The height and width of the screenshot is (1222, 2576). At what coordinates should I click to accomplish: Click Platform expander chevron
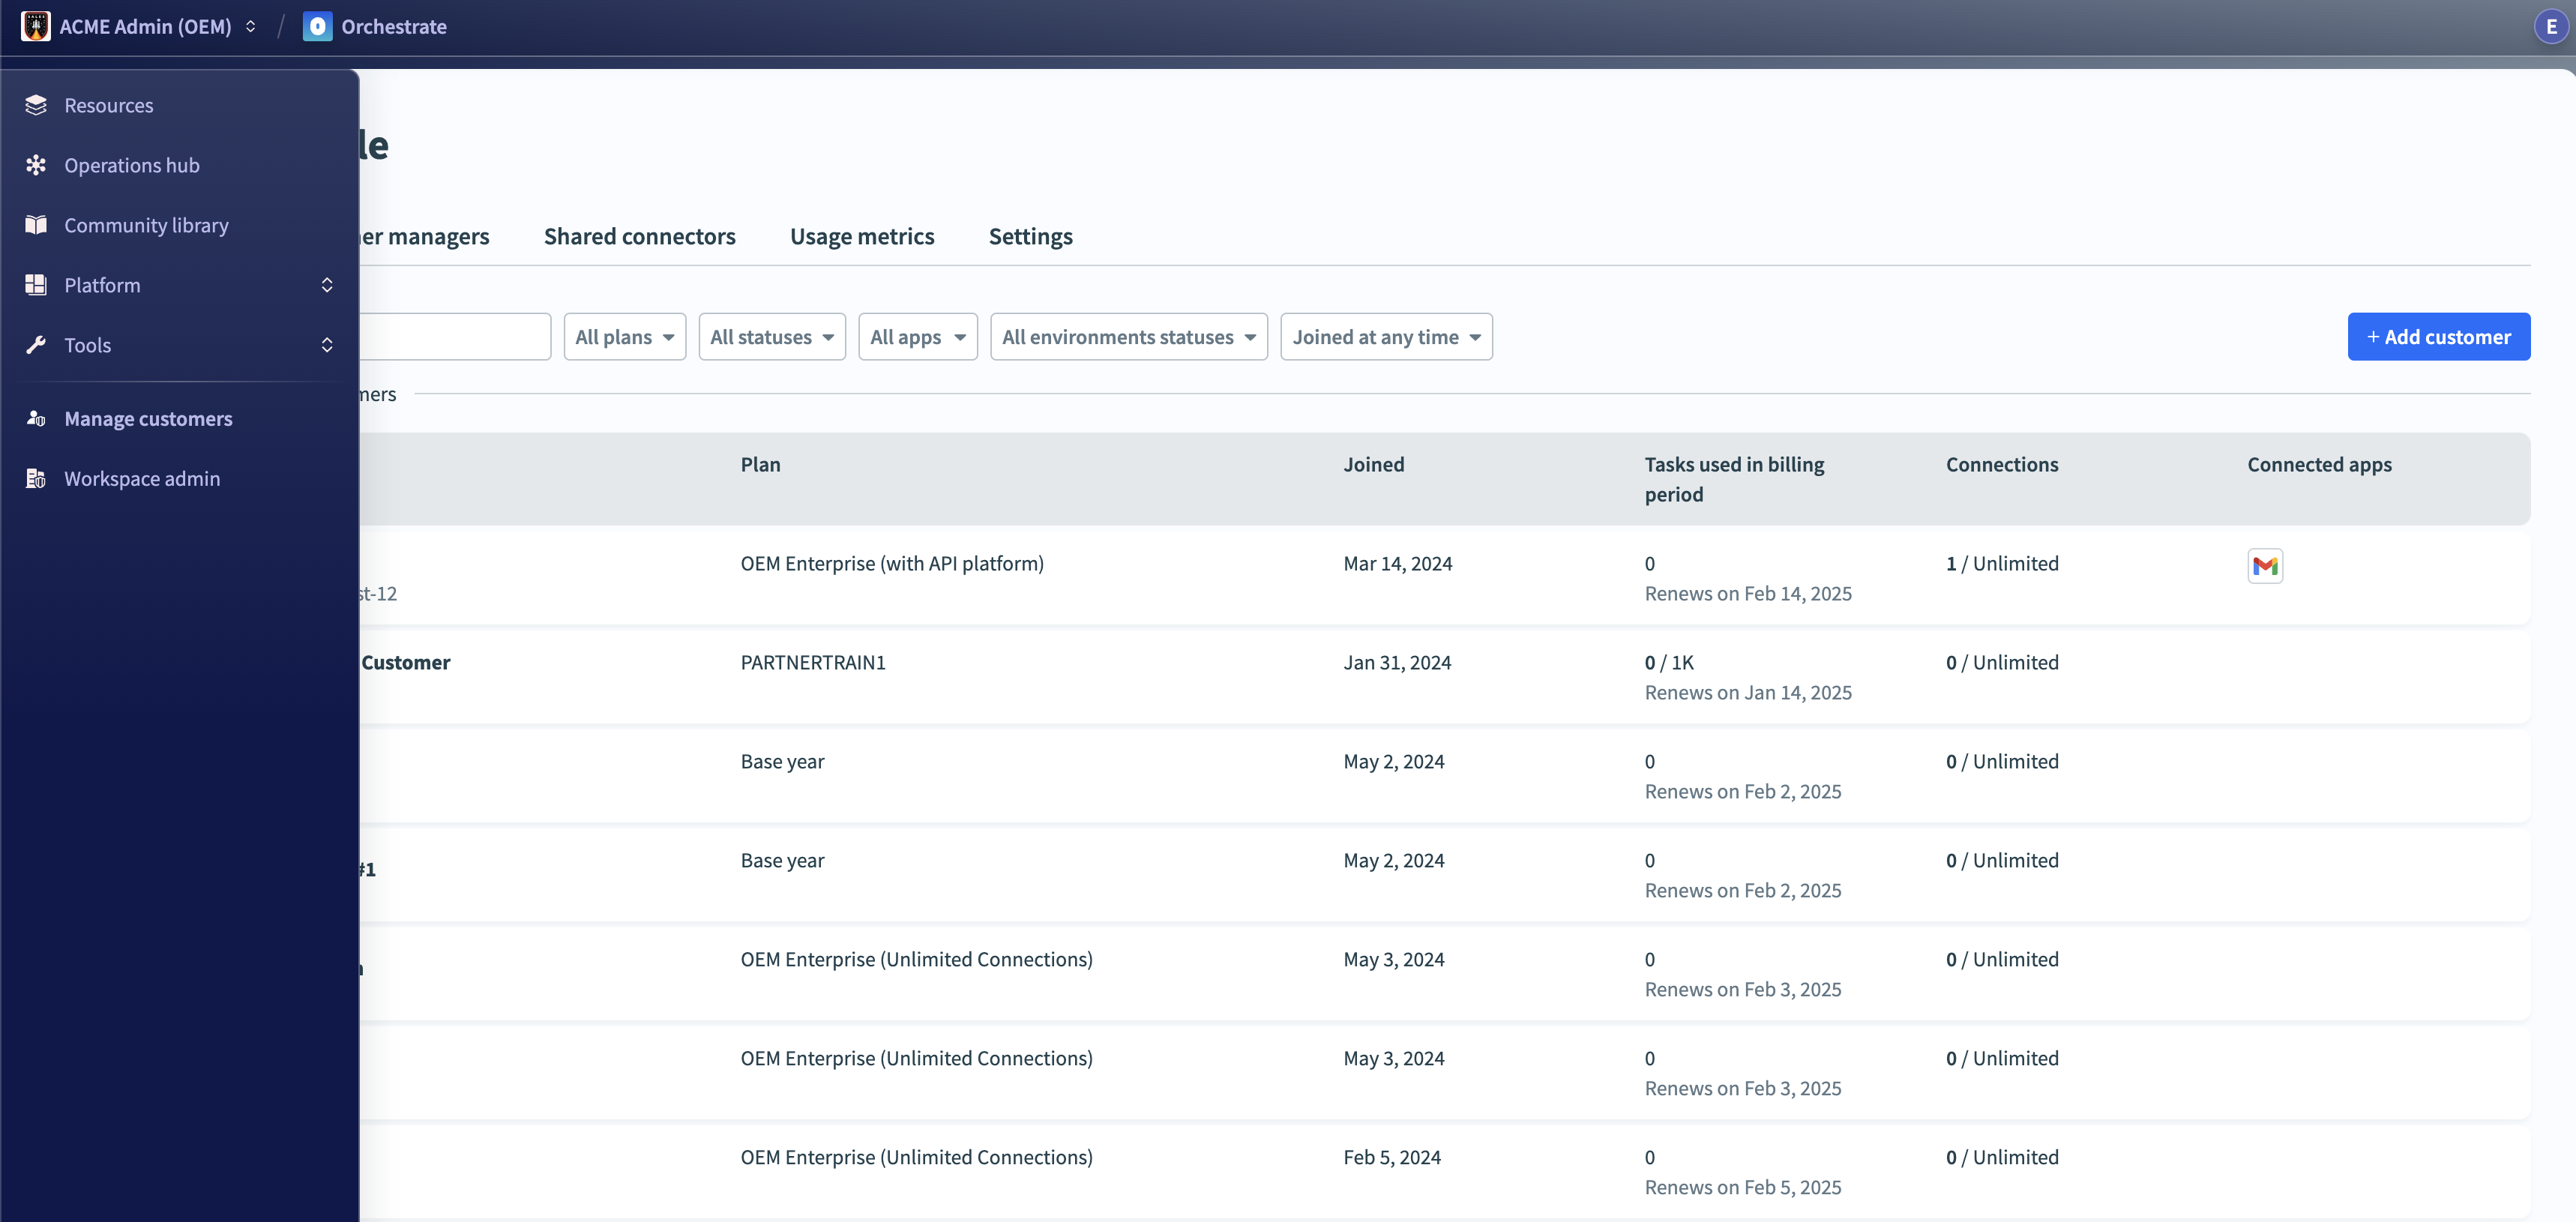328,284
